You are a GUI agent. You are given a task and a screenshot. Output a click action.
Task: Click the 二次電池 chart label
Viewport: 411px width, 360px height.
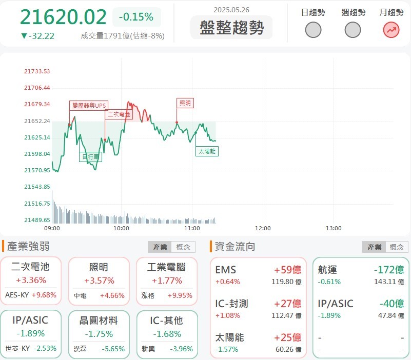click(x=119, y=114)
